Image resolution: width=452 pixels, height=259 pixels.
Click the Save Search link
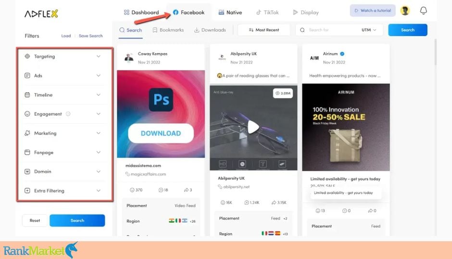[x=90, y=36]
